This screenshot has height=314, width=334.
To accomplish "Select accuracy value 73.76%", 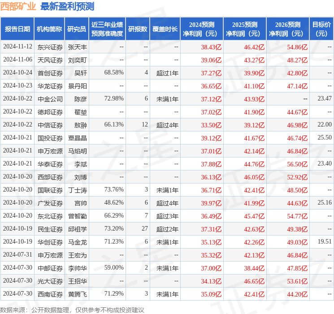I will (x=114, y=189).
